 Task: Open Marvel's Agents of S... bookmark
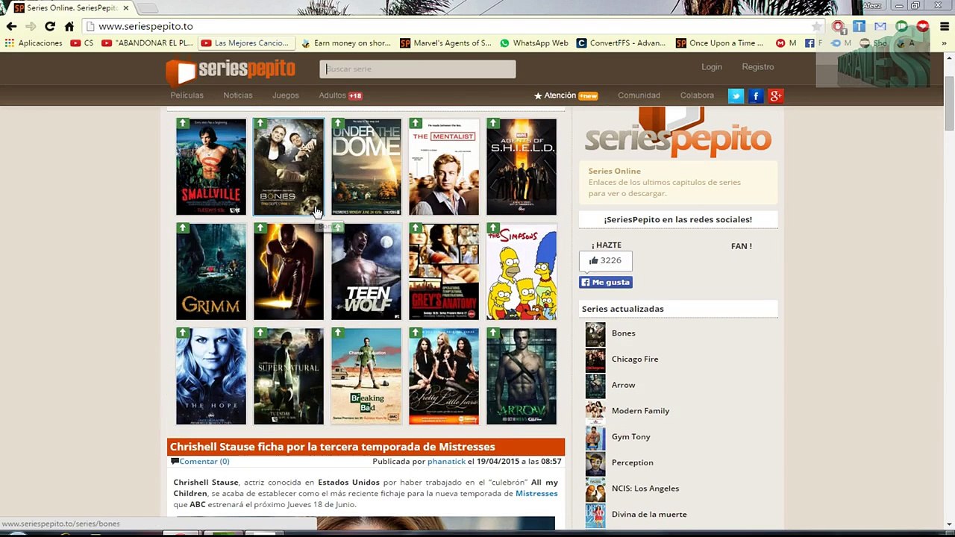(x=446, y=43)
